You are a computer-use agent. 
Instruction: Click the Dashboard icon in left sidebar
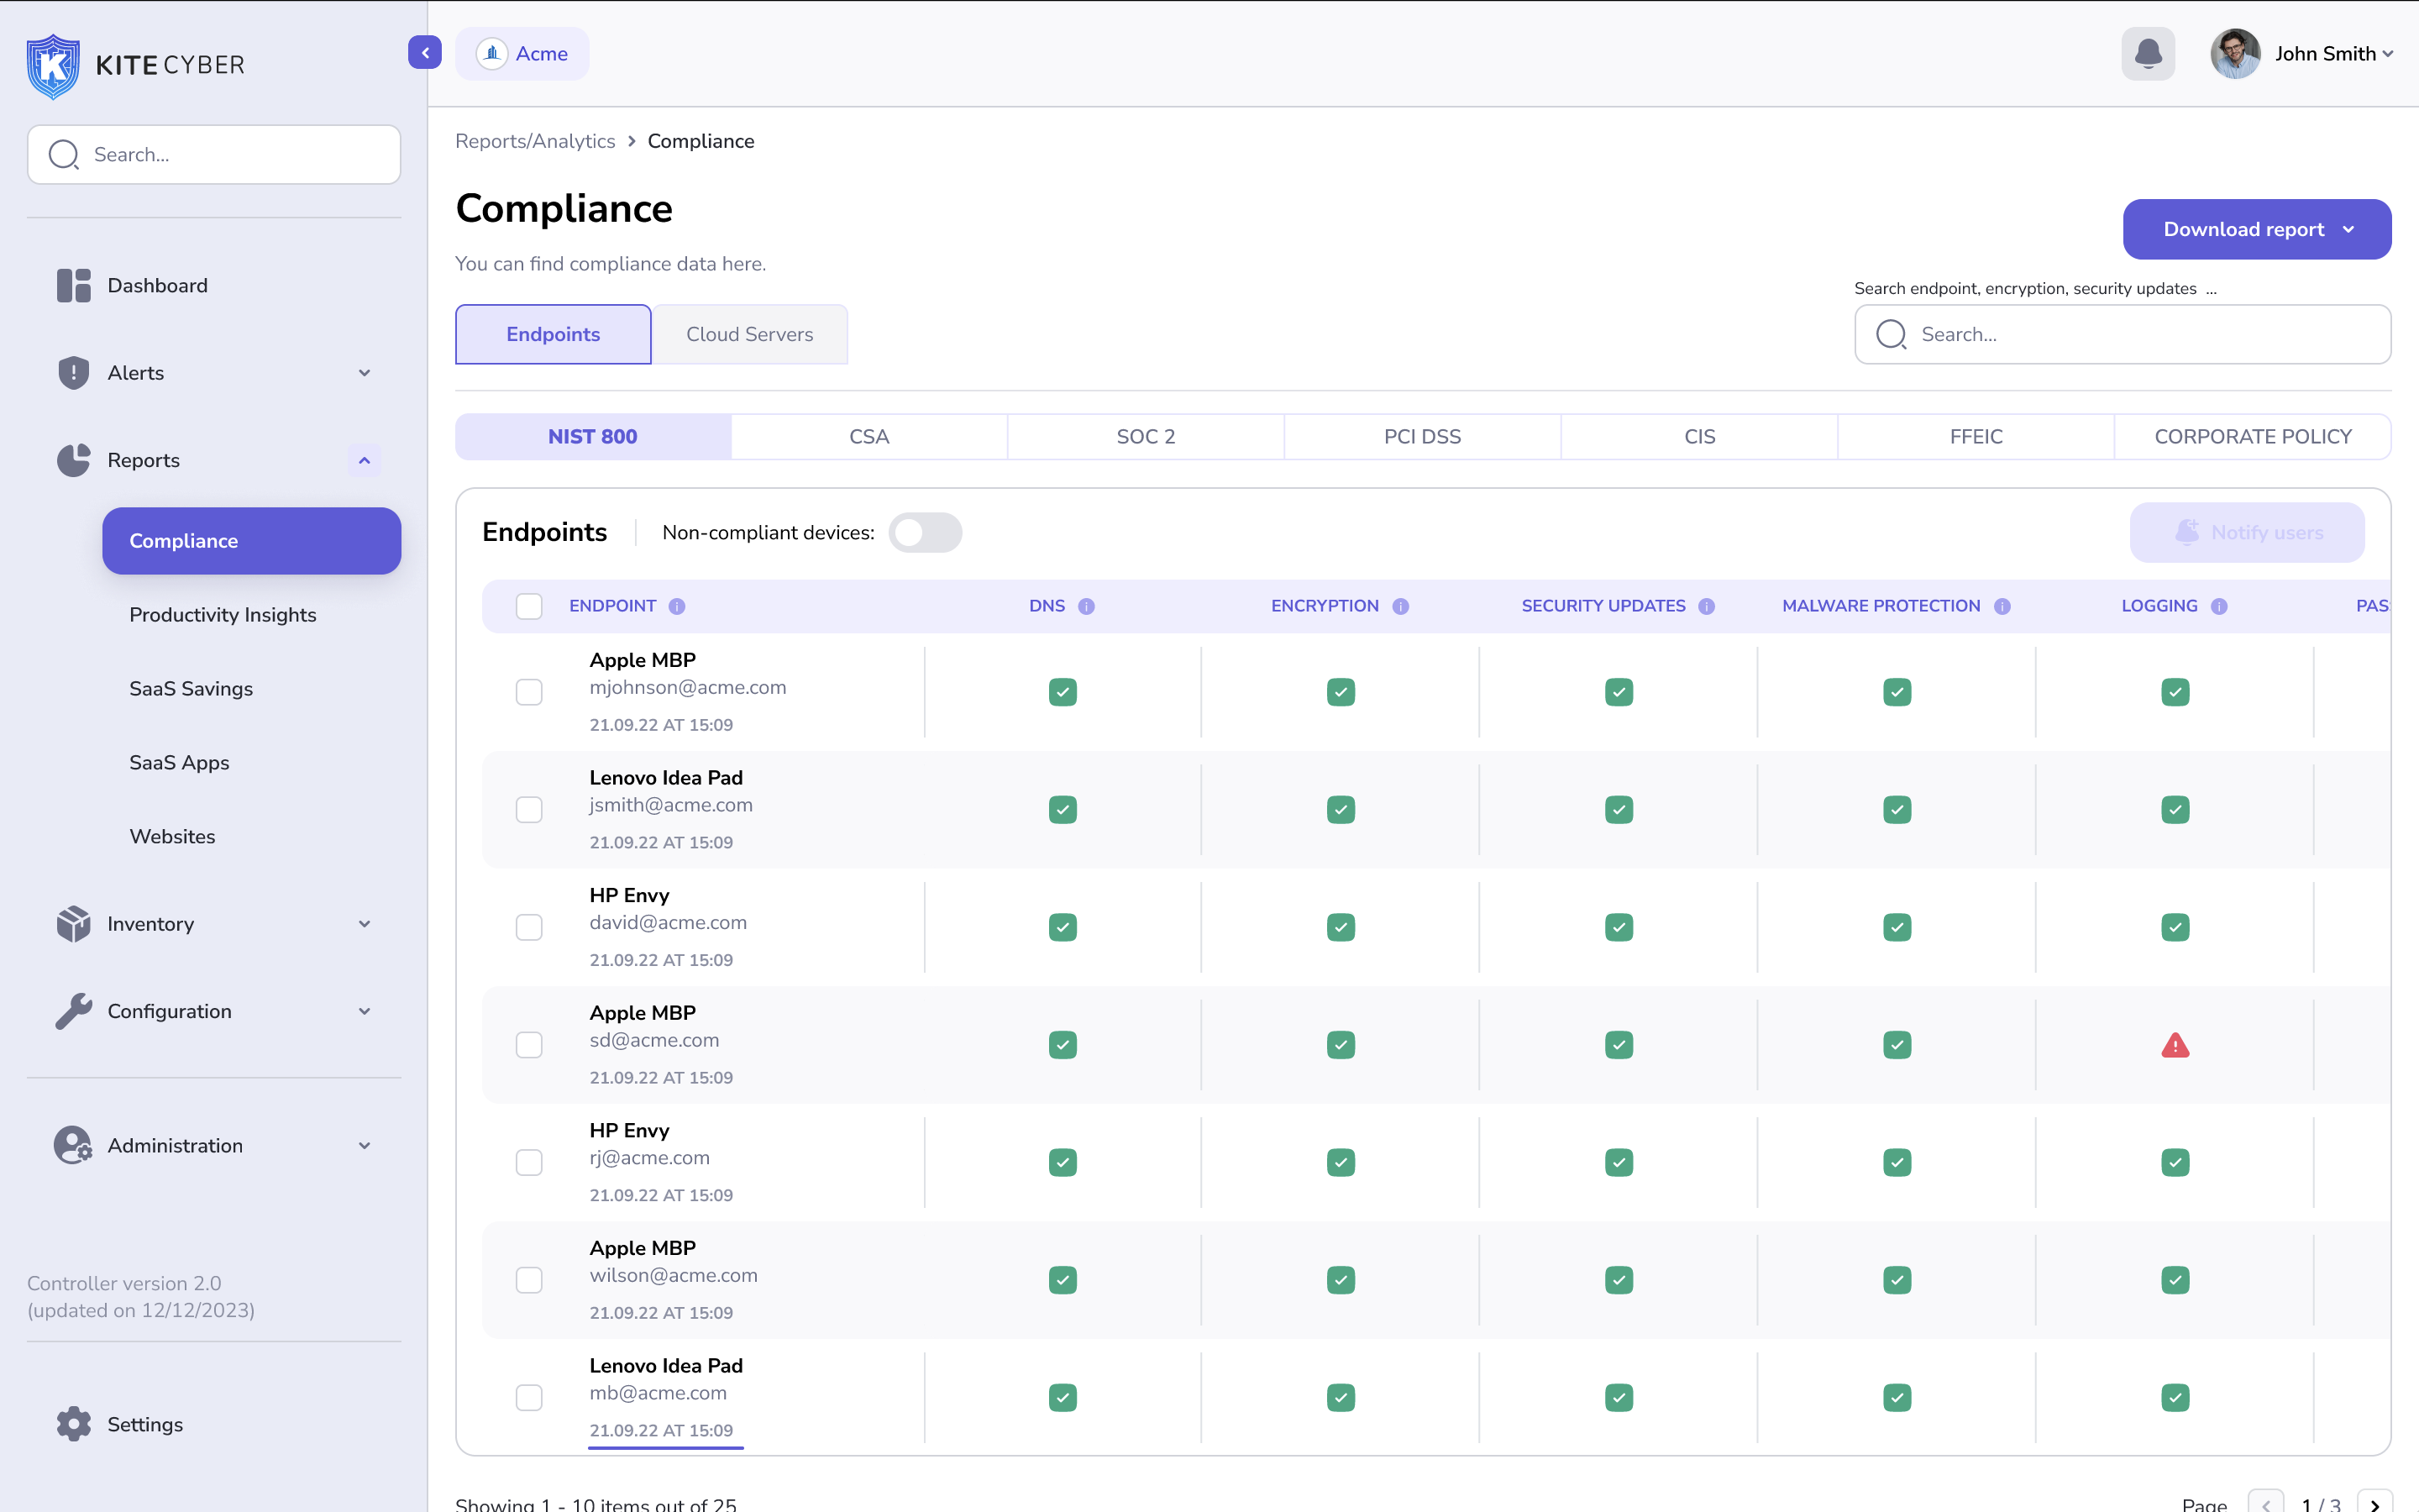click(x=73, y=284)
